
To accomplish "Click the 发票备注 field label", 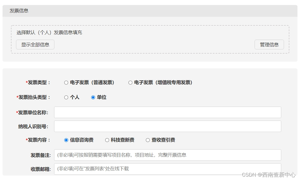I will 41,155.
